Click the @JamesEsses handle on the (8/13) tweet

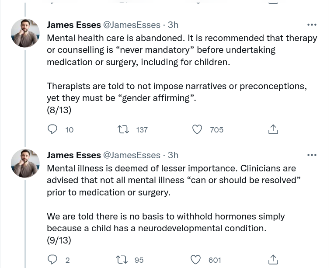coord(131,25)
